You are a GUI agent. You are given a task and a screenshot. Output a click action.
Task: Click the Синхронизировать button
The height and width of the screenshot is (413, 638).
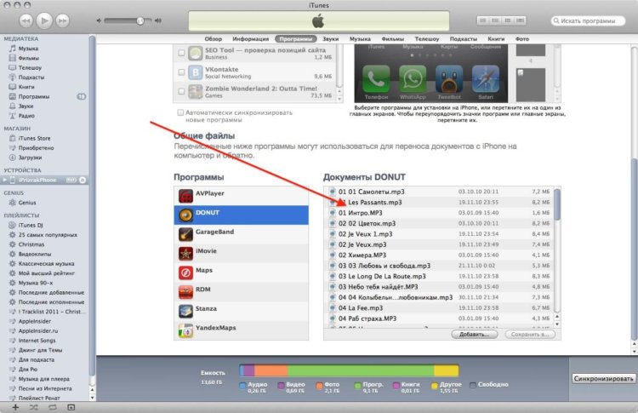(603, 379)
